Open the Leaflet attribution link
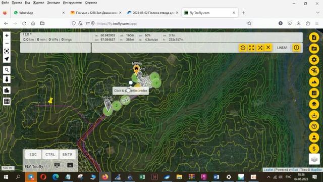Image resolution: width=323 pixels, height=182 pixels. click(268, 170)
